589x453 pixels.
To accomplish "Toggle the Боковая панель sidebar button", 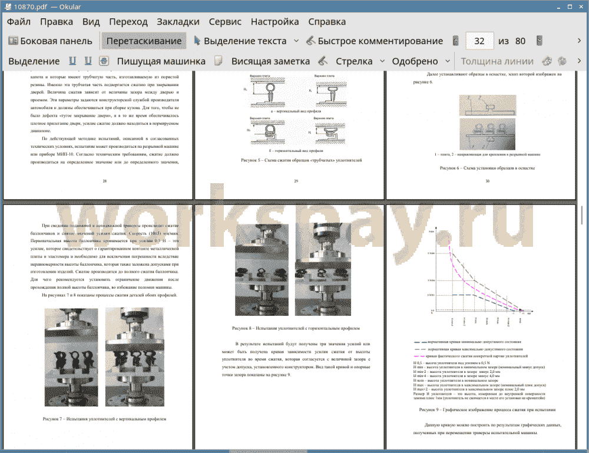I will click(50, 41).
